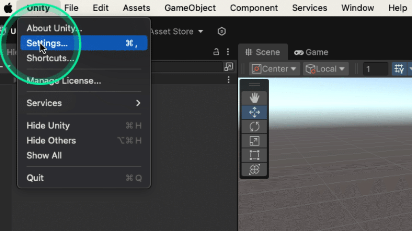Open the Hierarchy panel three-dot options
412x231 pixels.
click(x=228, y=52)
